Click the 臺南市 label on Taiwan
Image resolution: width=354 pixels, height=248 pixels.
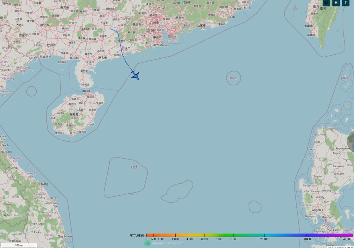[x=308, y=26]
